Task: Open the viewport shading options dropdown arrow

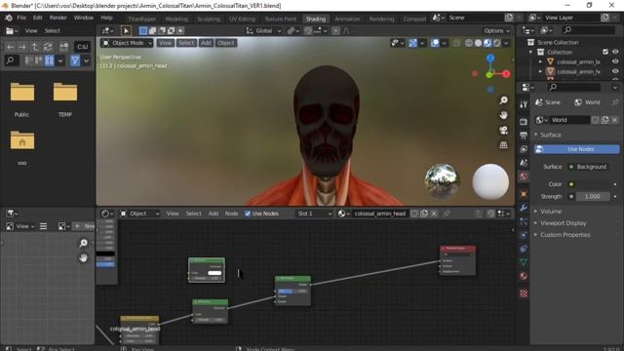Action: click(506, 43)
